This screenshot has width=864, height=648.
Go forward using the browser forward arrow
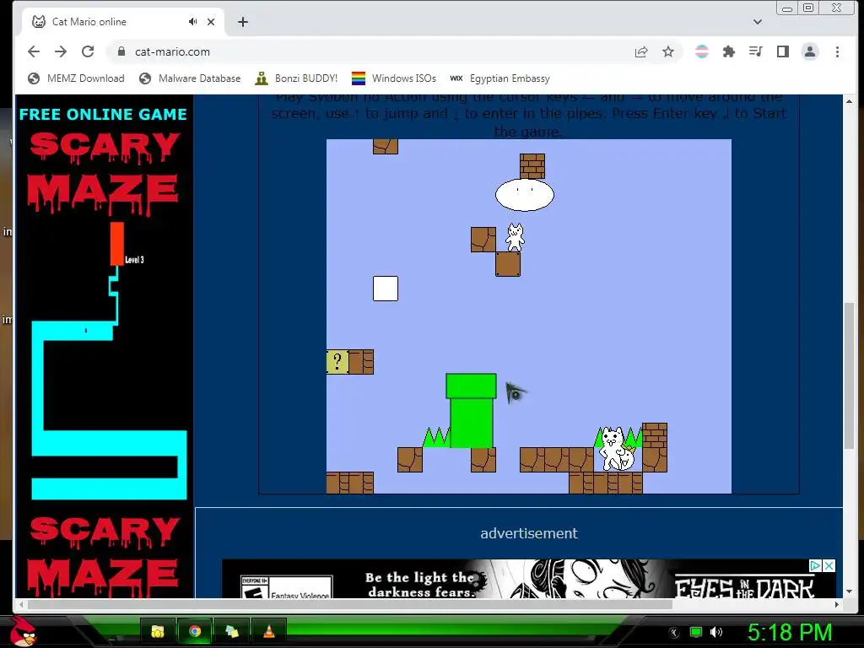click(x=61, y=51)
